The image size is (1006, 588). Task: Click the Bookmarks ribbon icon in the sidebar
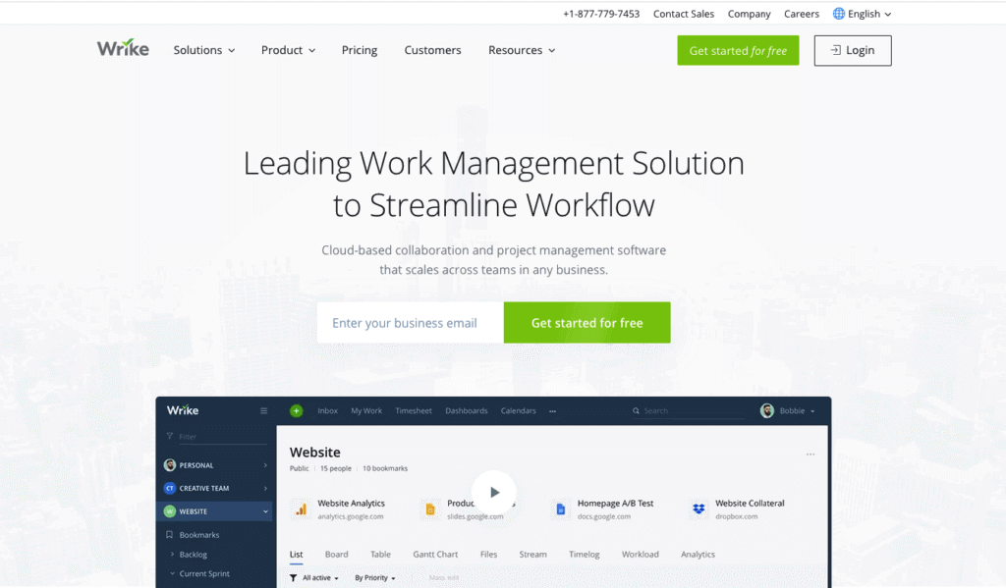169,535
